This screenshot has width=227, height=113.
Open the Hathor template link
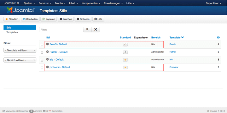pyautogui.click(x=173, y=52)
